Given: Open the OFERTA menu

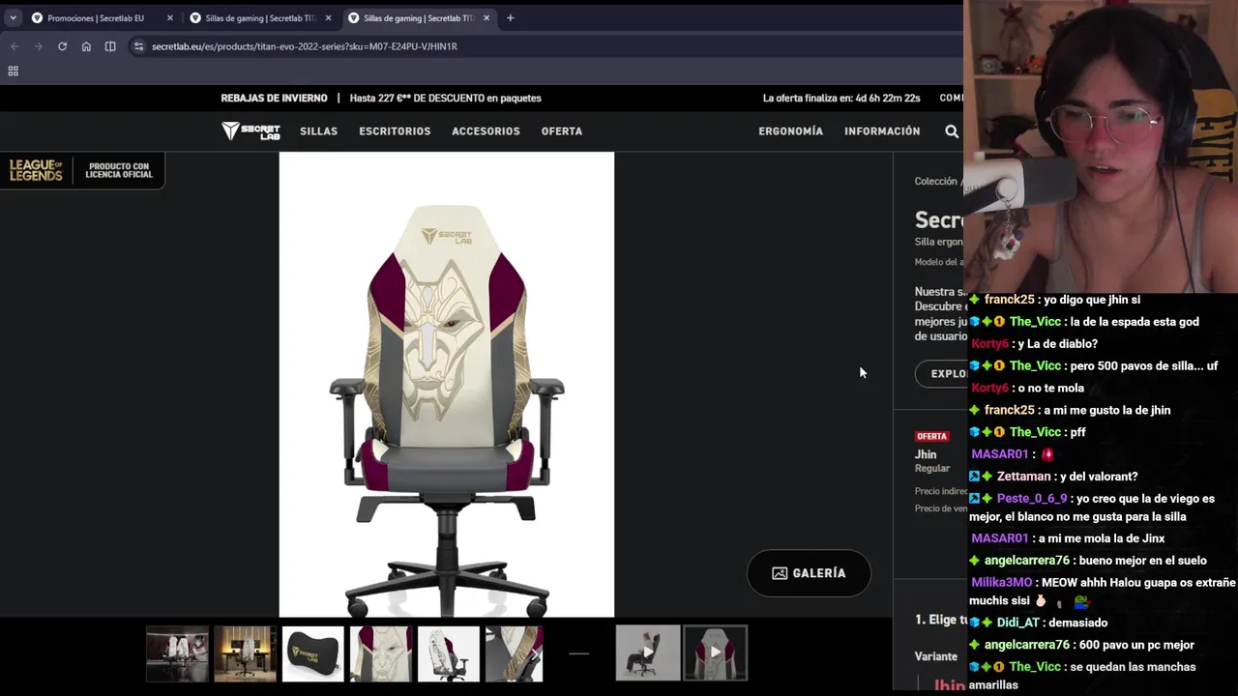Looking at the screenshot, I should tap(562, 131).
